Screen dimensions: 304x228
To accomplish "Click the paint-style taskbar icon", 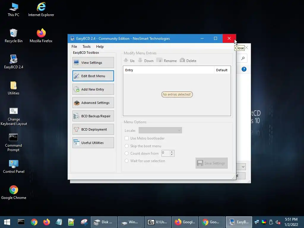I will pos(84,222).
